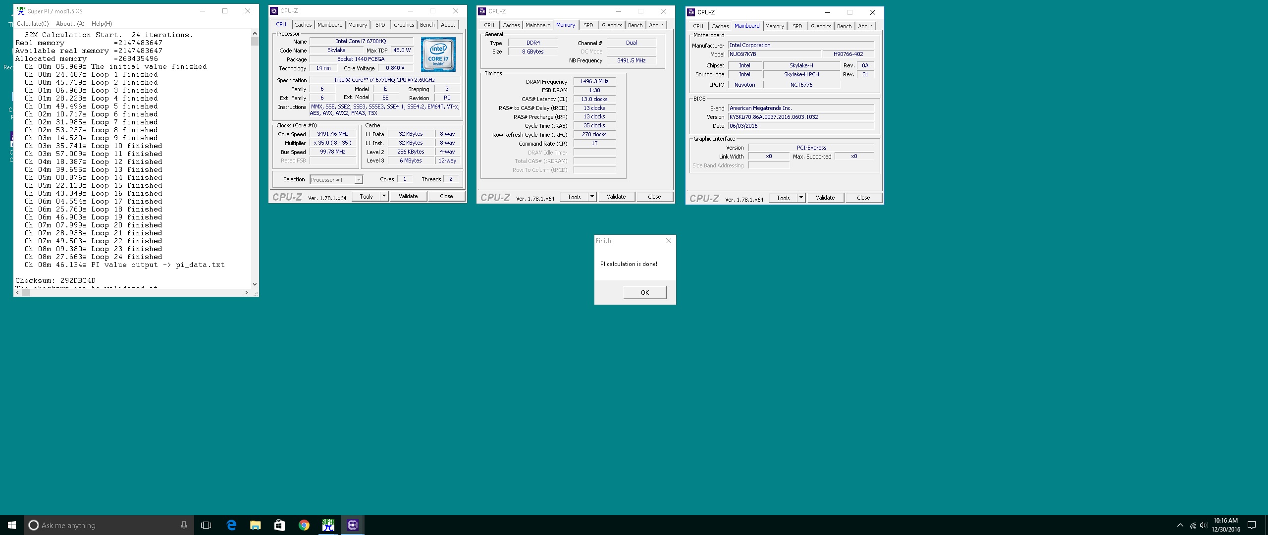Click Close button in Mainboard CPU-Z window

click(863, 198)
